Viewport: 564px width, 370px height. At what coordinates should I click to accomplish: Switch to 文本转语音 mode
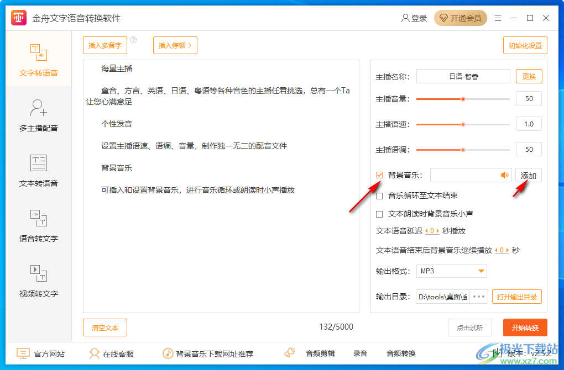[38, 169]
